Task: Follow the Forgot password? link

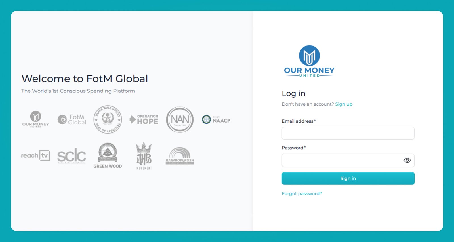Action: pos(302,193)
